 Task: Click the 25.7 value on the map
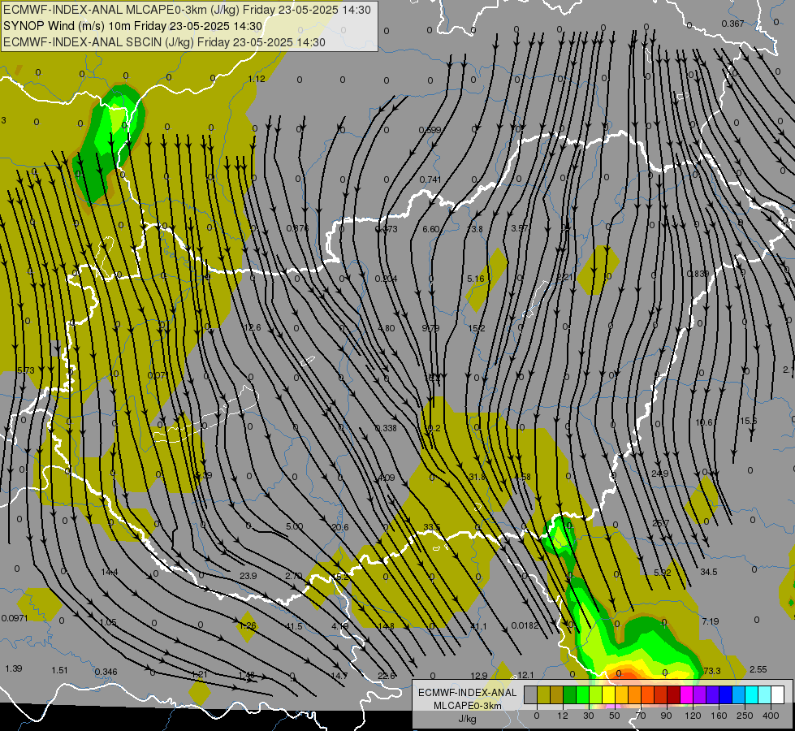tap(661, 523)
